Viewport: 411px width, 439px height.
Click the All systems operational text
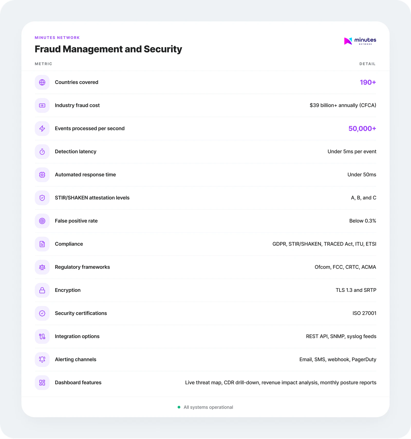(x=208, y=407)
